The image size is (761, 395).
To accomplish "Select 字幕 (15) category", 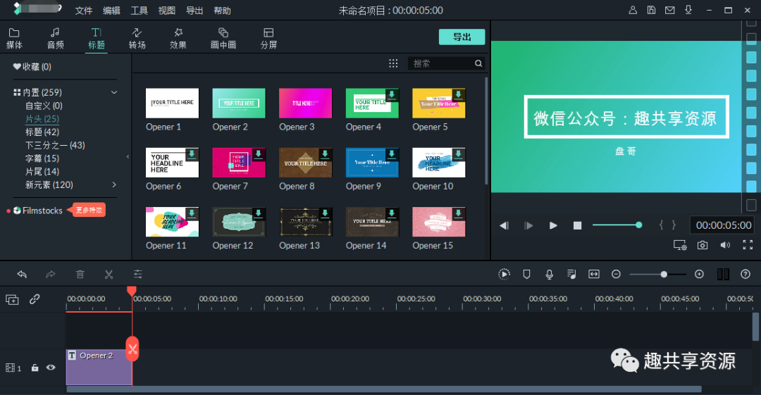I will pyautogui.click(x=42, y=158).
